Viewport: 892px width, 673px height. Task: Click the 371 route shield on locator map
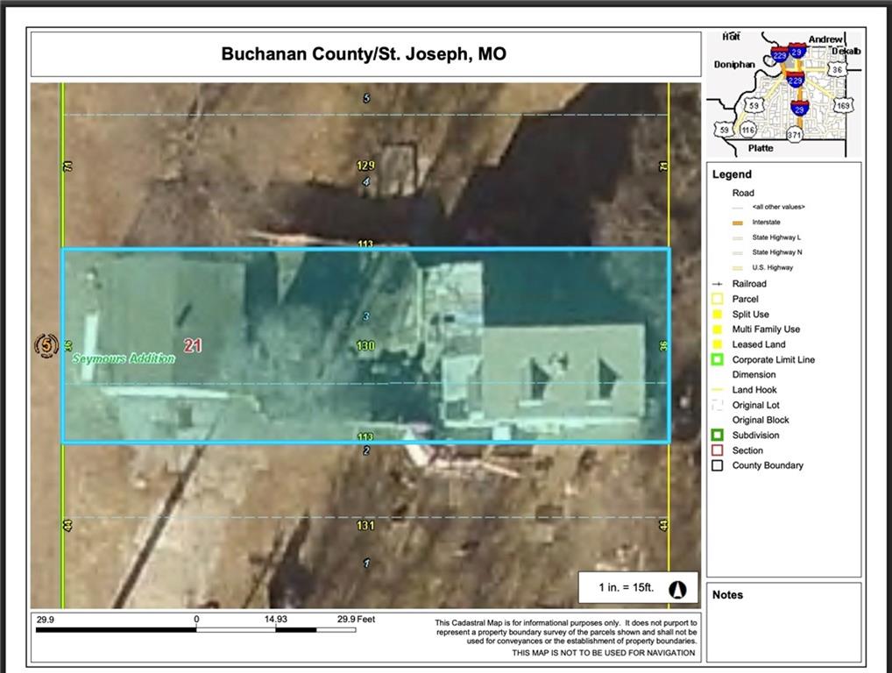[x=794, y=135]
